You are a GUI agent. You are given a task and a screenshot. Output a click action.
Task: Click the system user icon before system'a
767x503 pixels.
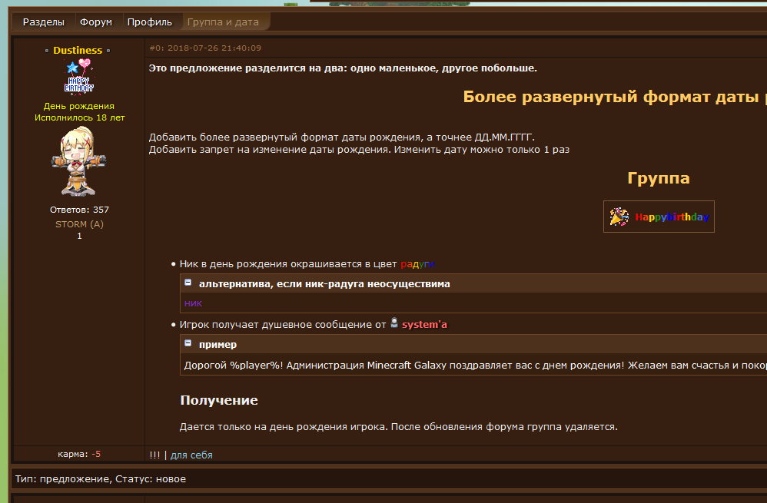[x=394, y=324]
